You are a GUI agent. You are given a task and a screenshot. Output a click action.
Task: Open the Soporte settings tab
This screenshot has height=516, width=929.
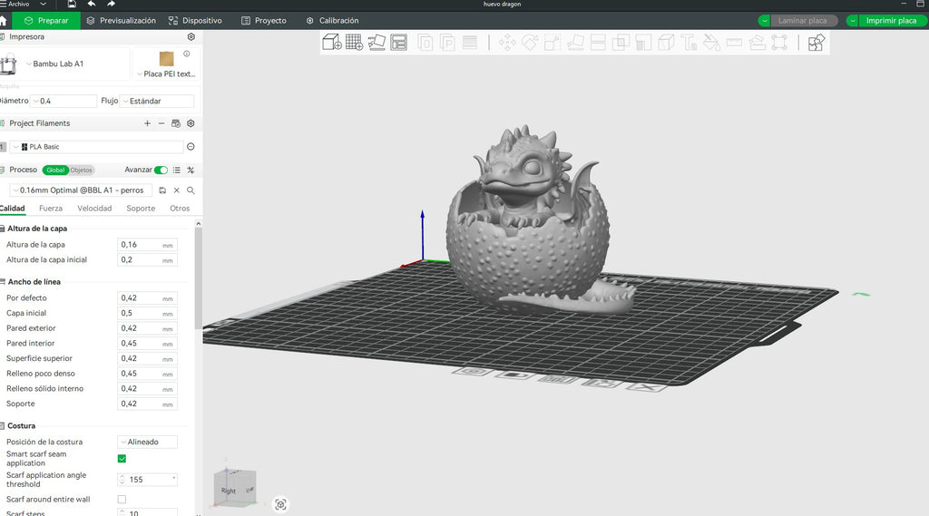pyautogui.click(x=141, y=209)
